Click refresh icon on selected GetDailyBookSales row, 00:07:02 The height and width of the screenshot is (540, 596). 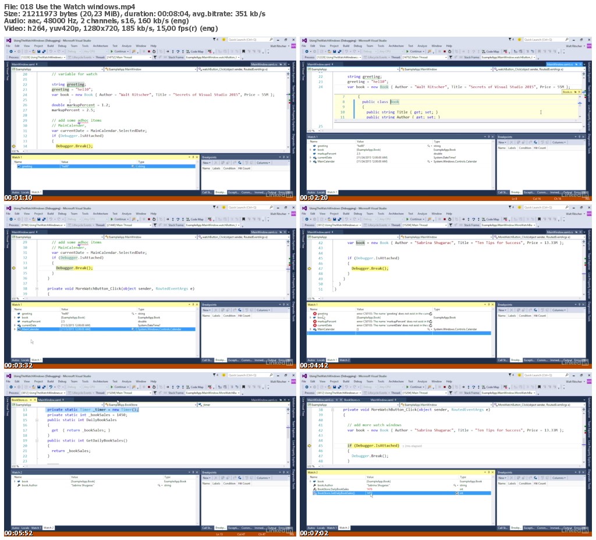point(457,493)
